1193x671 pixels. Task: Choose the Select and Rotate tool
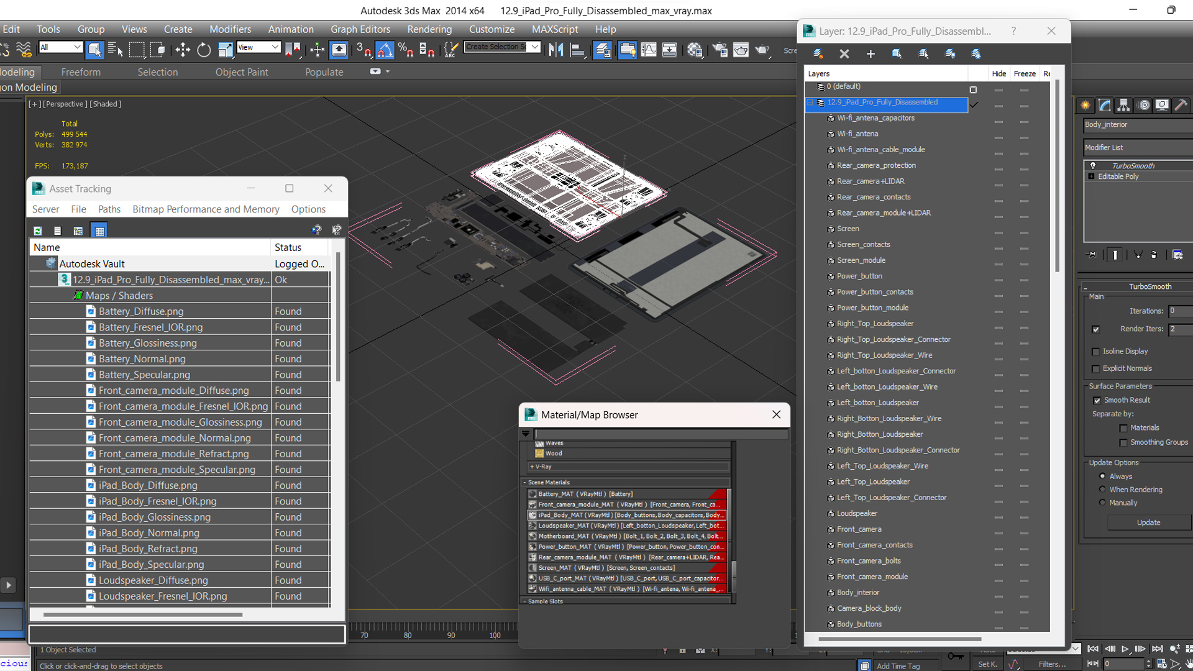point(204,50)
